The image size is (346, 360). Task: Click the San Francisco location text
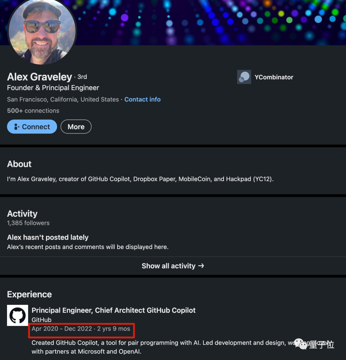63,99
